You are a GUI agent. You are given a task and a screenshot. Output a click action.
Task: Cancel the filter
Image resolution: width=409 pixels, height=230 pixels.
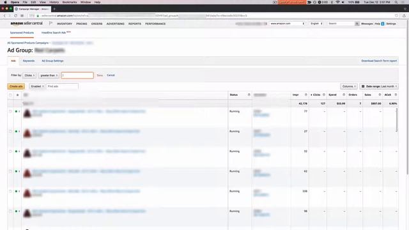click(111, 75)
